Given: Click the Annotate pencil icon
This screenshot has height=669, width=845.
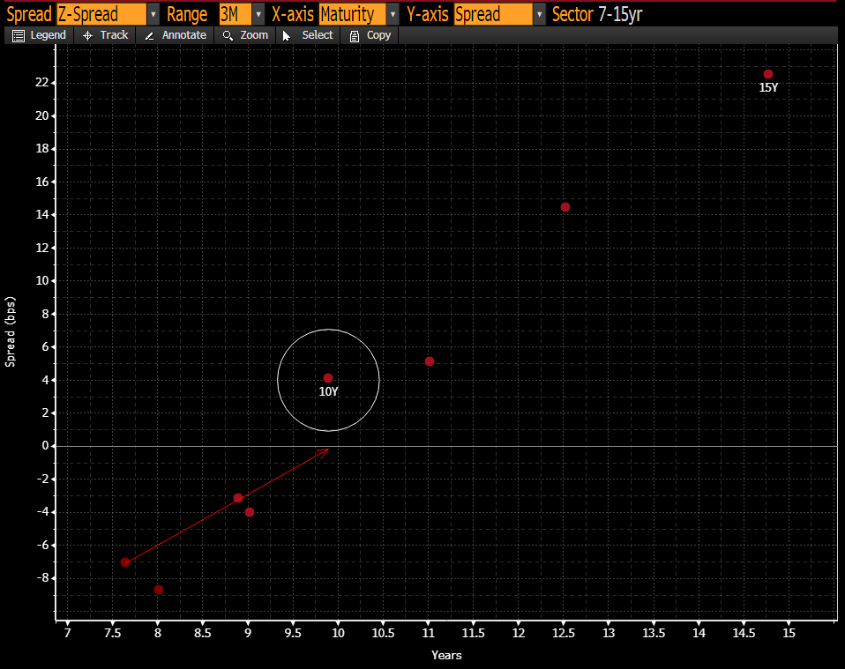Looking at the screenshot, I should tap(150, 36).
